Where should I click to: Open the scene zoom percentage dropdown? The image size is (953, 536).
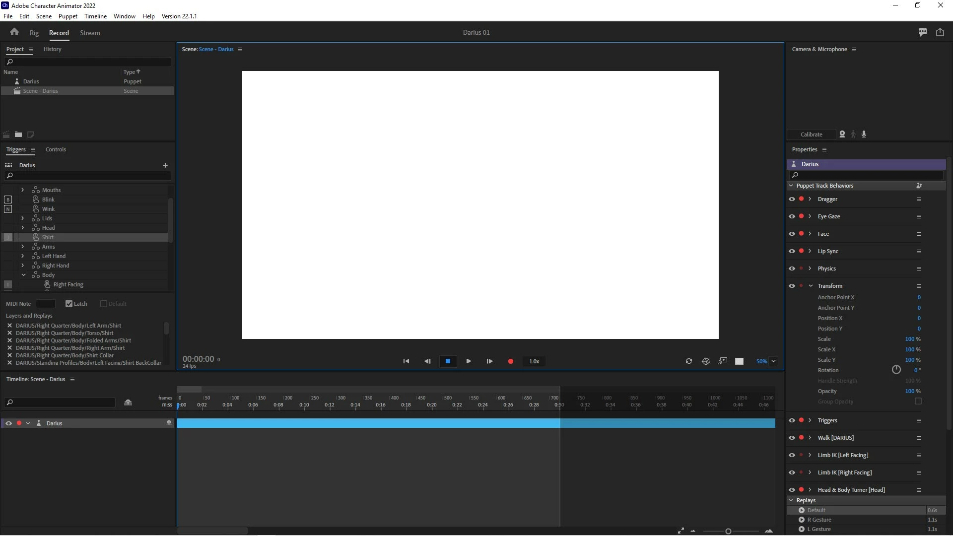click(773, 361)
